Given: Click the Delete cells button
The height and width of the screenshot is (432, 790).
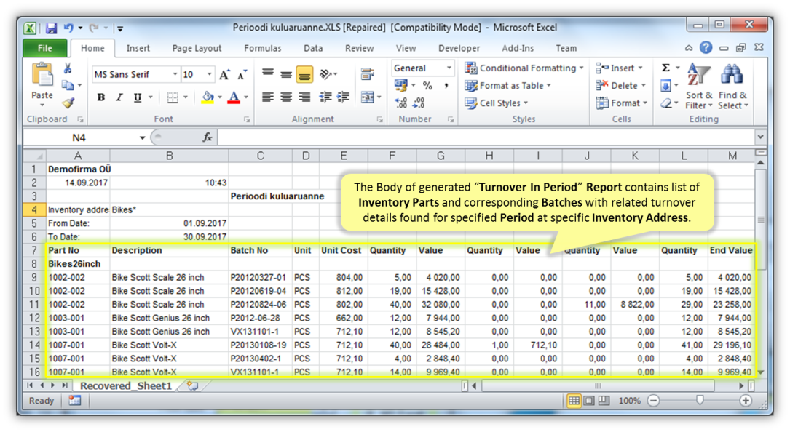Looking at the screenshot, I should click(620, 86).
